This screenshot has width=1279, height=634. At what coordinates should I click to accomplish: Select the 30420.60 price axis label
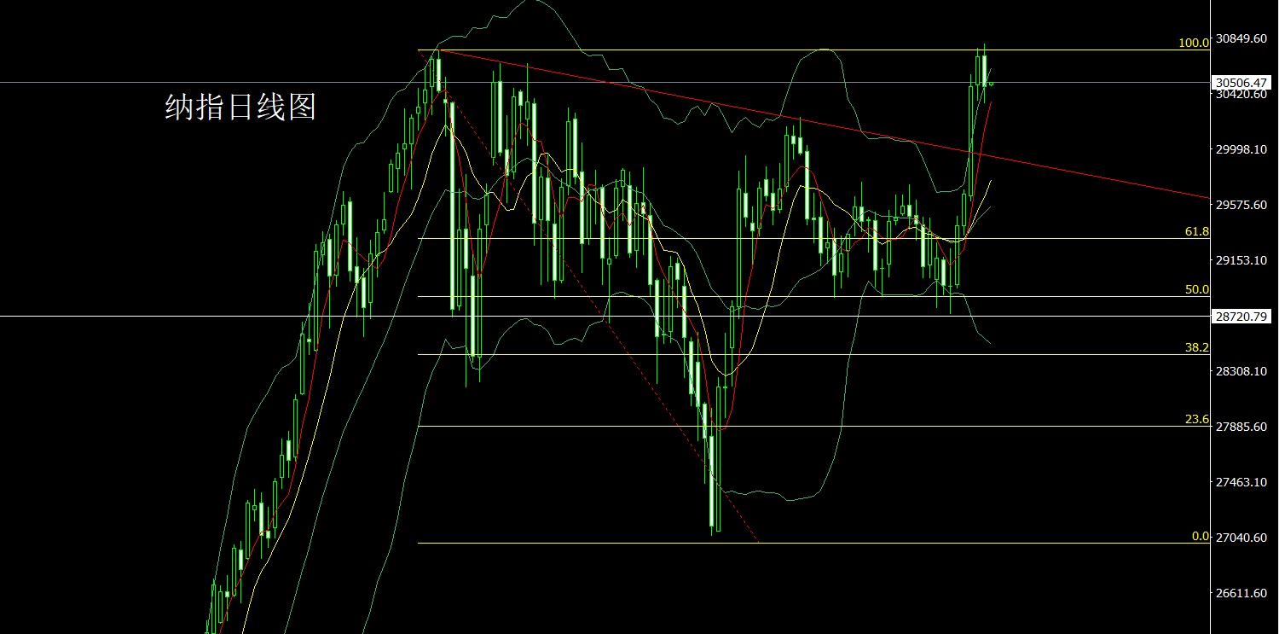coord(1241,95)
